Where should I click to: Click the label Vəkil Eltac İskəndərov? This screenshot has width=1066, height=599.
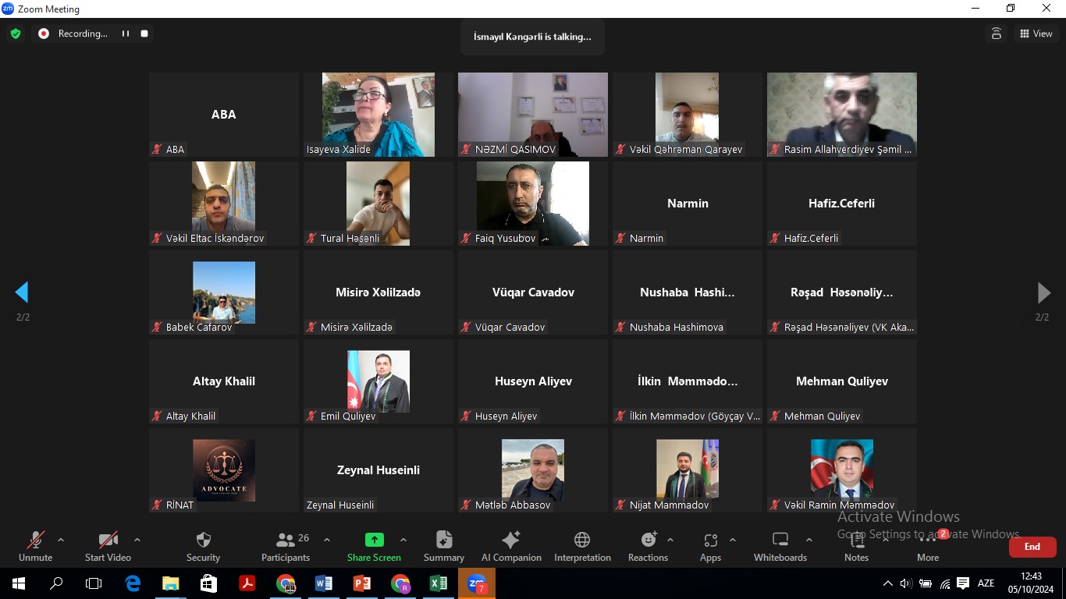215,239
